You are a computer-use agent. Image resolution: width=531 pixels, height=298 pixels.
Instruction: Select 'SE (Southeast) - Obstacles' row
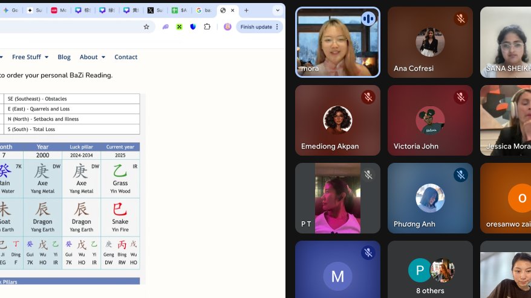tap(72, 99)
